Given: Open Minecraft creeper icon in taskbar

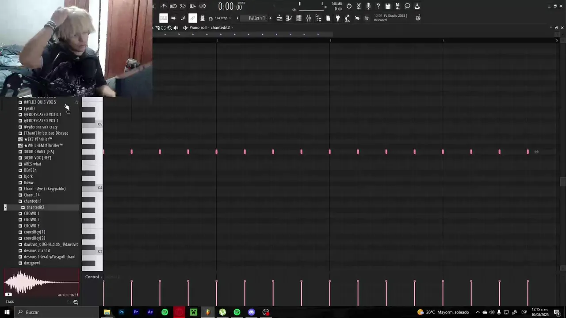Looking at the screenshot, I should [194, 312].
